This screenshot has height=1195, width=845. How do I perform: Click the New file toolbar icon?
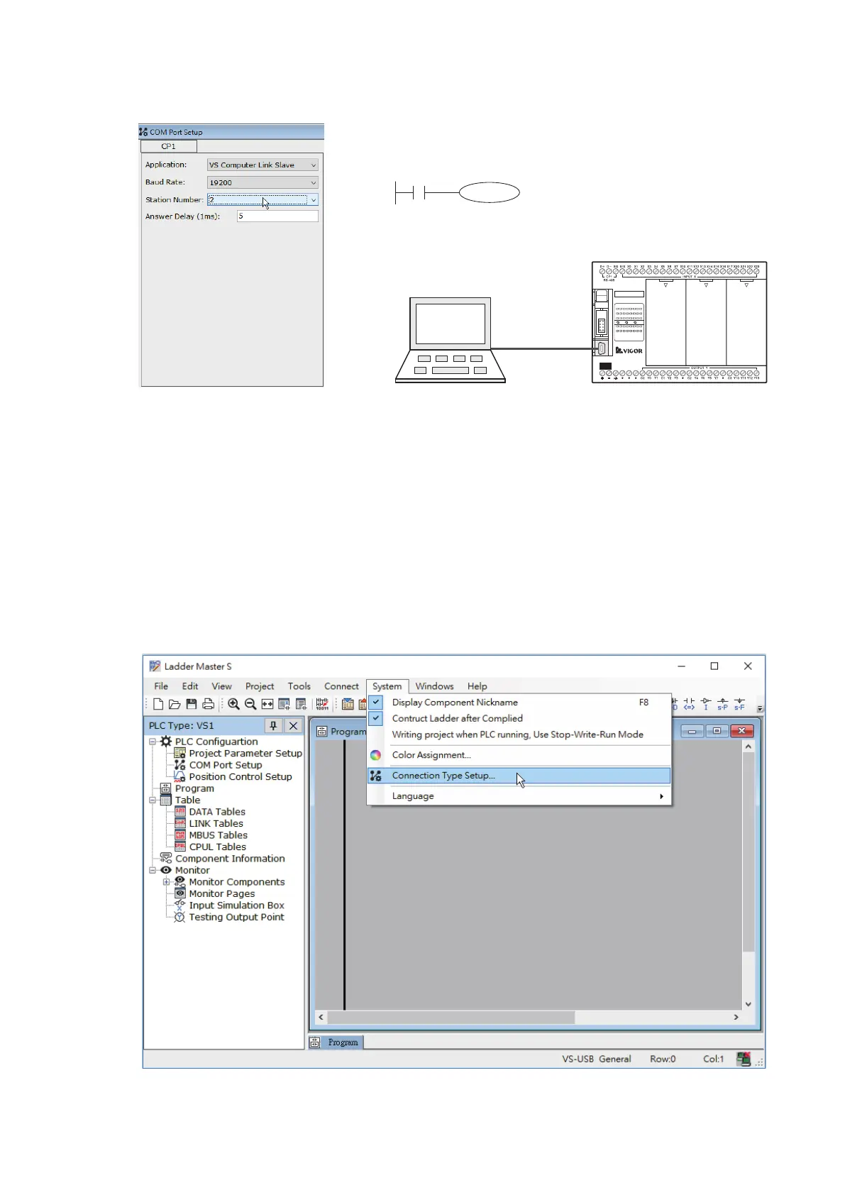[x=158, y=704]
